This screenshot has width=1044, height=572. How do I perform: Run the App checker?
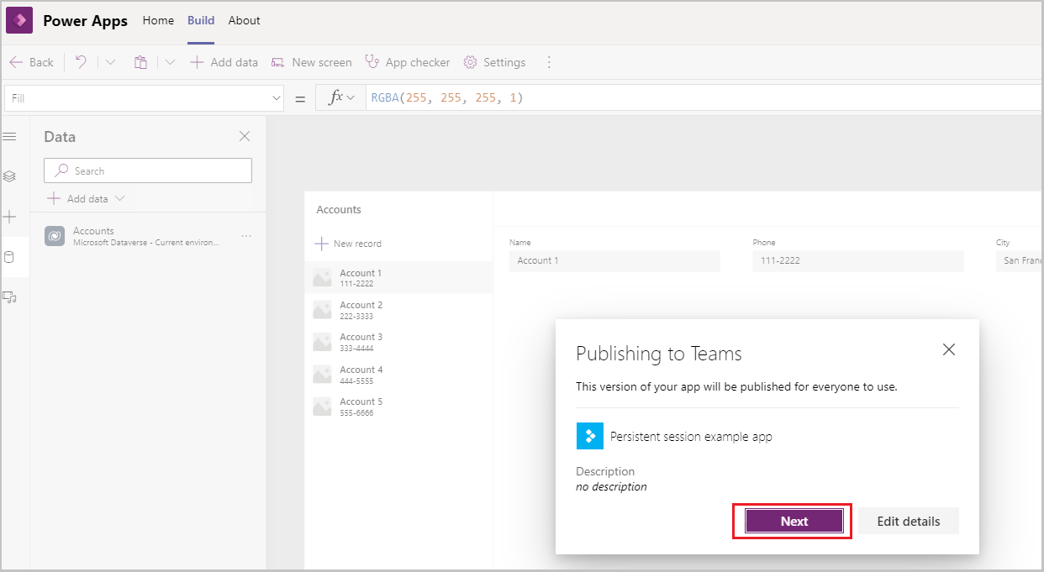pyautogui.click(x=408, y=62)
